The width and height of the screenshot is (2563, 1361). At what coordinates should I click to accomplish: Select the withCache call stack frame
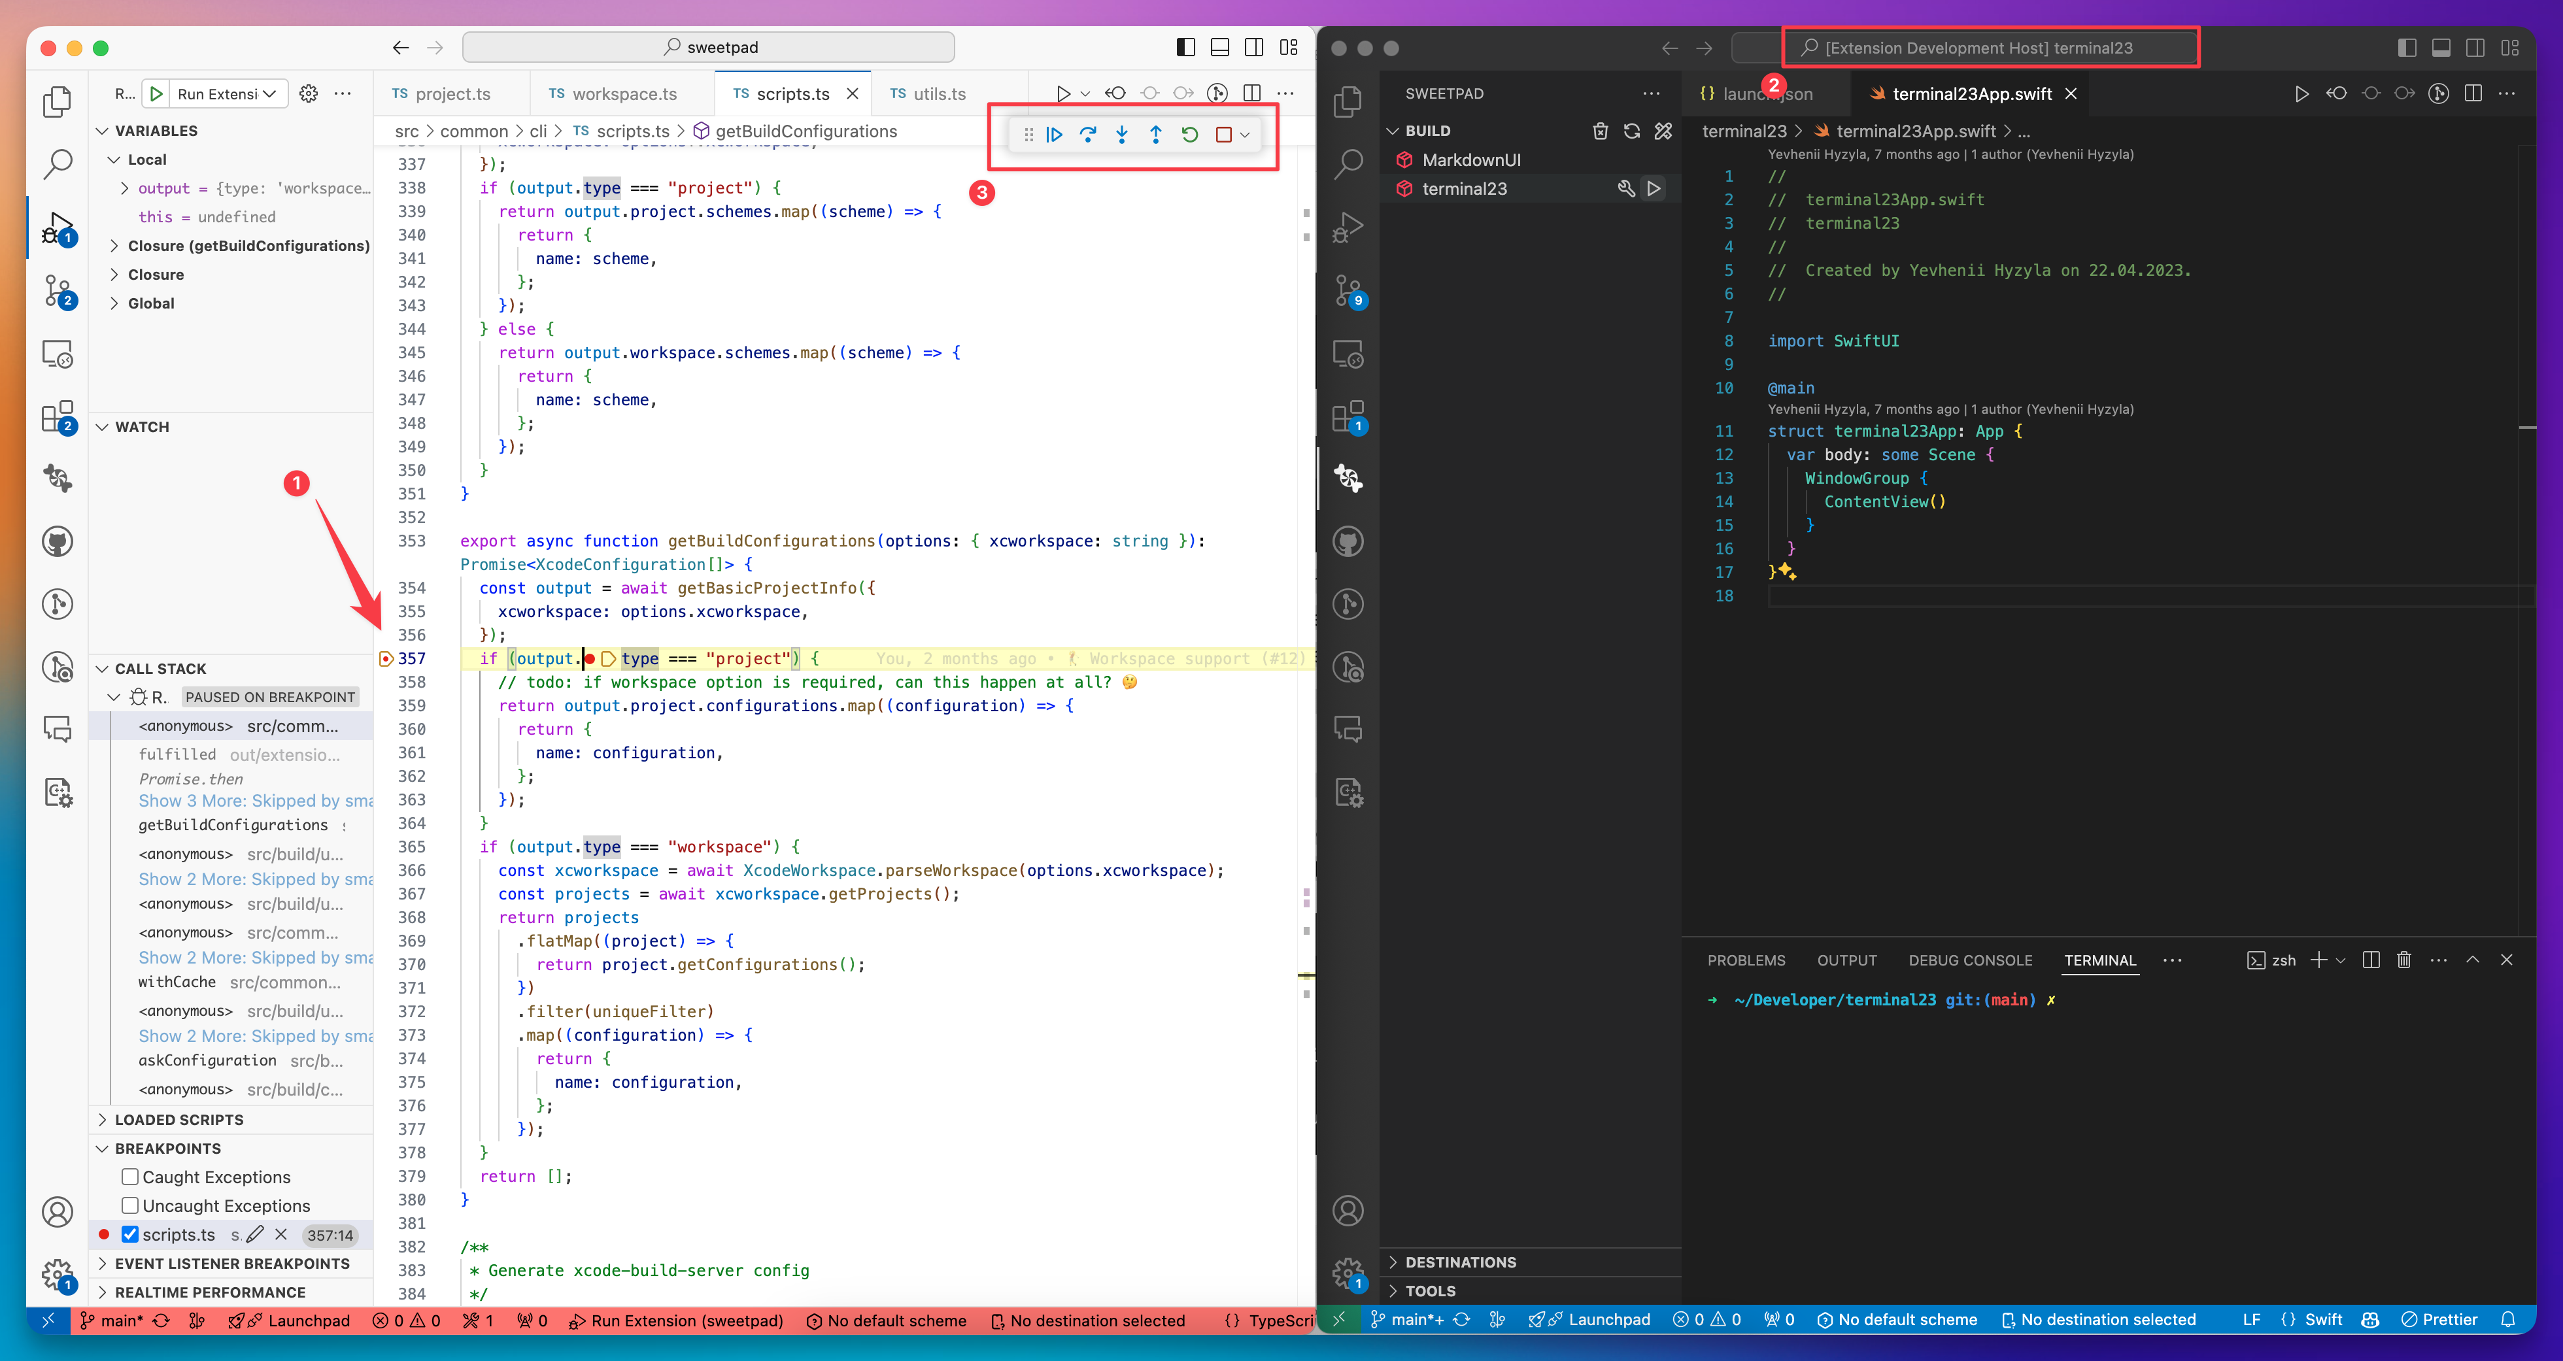231,982
